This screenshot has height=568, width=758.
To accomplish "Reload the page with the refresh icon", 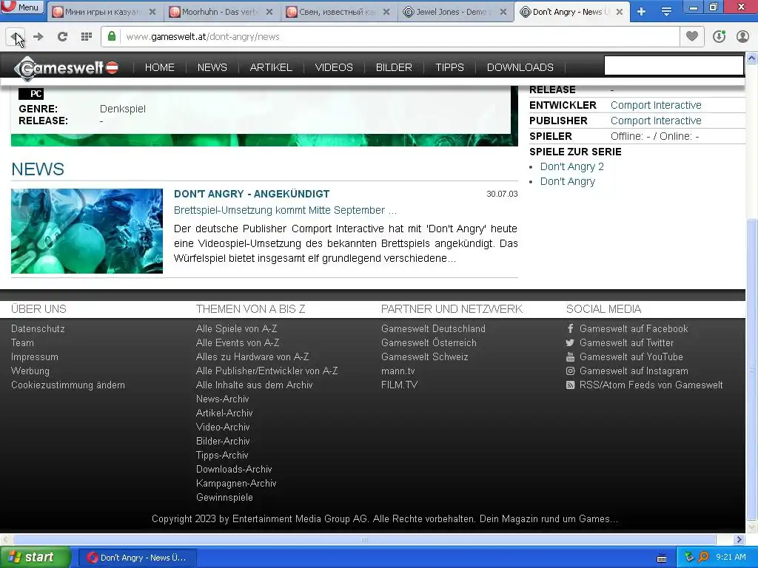I will tap(62, 37).
